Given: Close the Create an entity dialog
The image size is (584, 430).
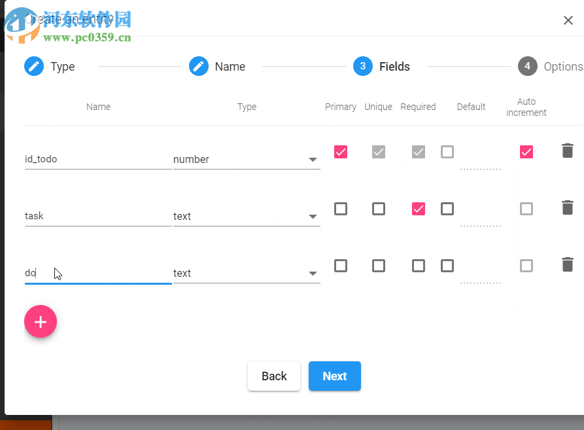Looking at the screenshot, I should coord(568,20).
